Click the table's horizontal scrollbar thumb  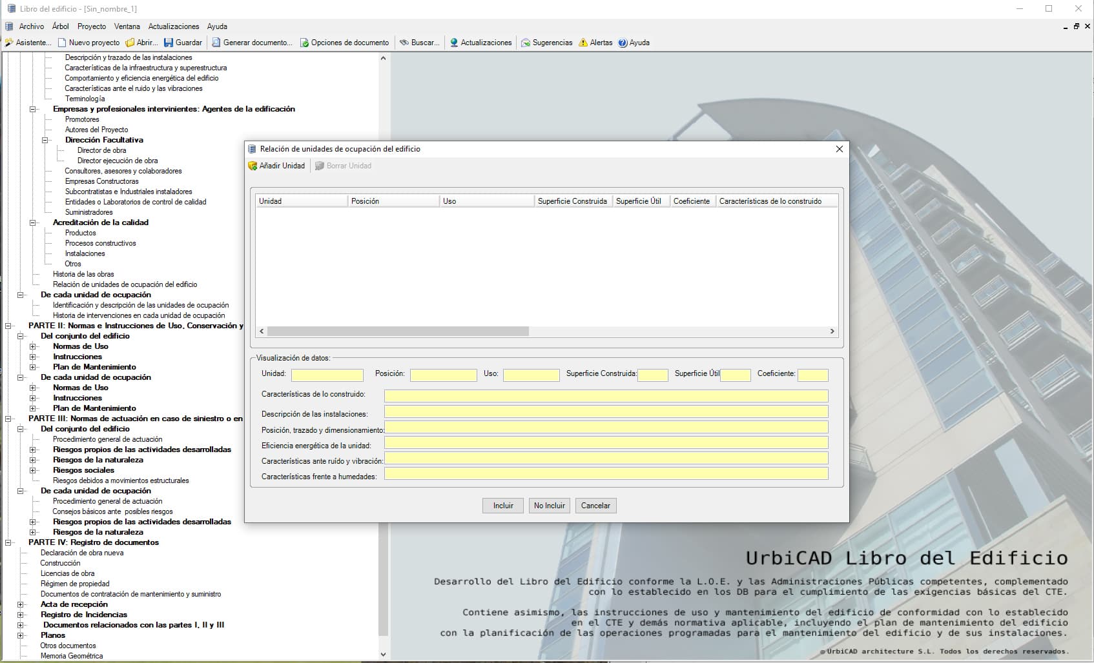click(398, 331)
